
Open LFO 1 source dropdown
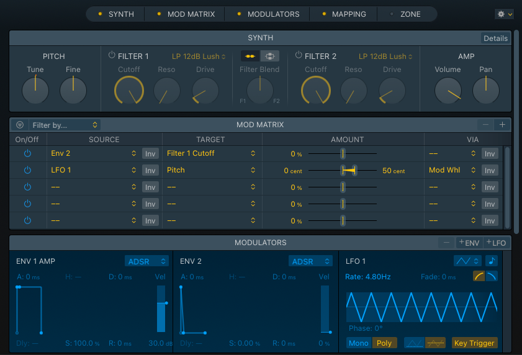coord(94,170)
